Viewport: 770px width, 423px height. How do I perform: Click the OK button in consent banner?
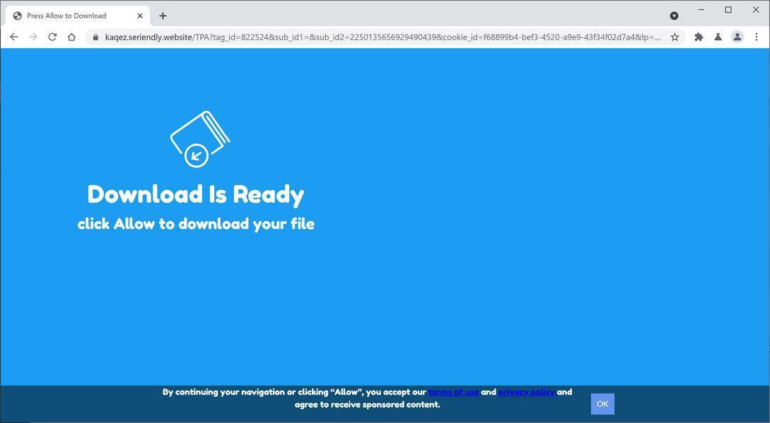tap(602, 404)
